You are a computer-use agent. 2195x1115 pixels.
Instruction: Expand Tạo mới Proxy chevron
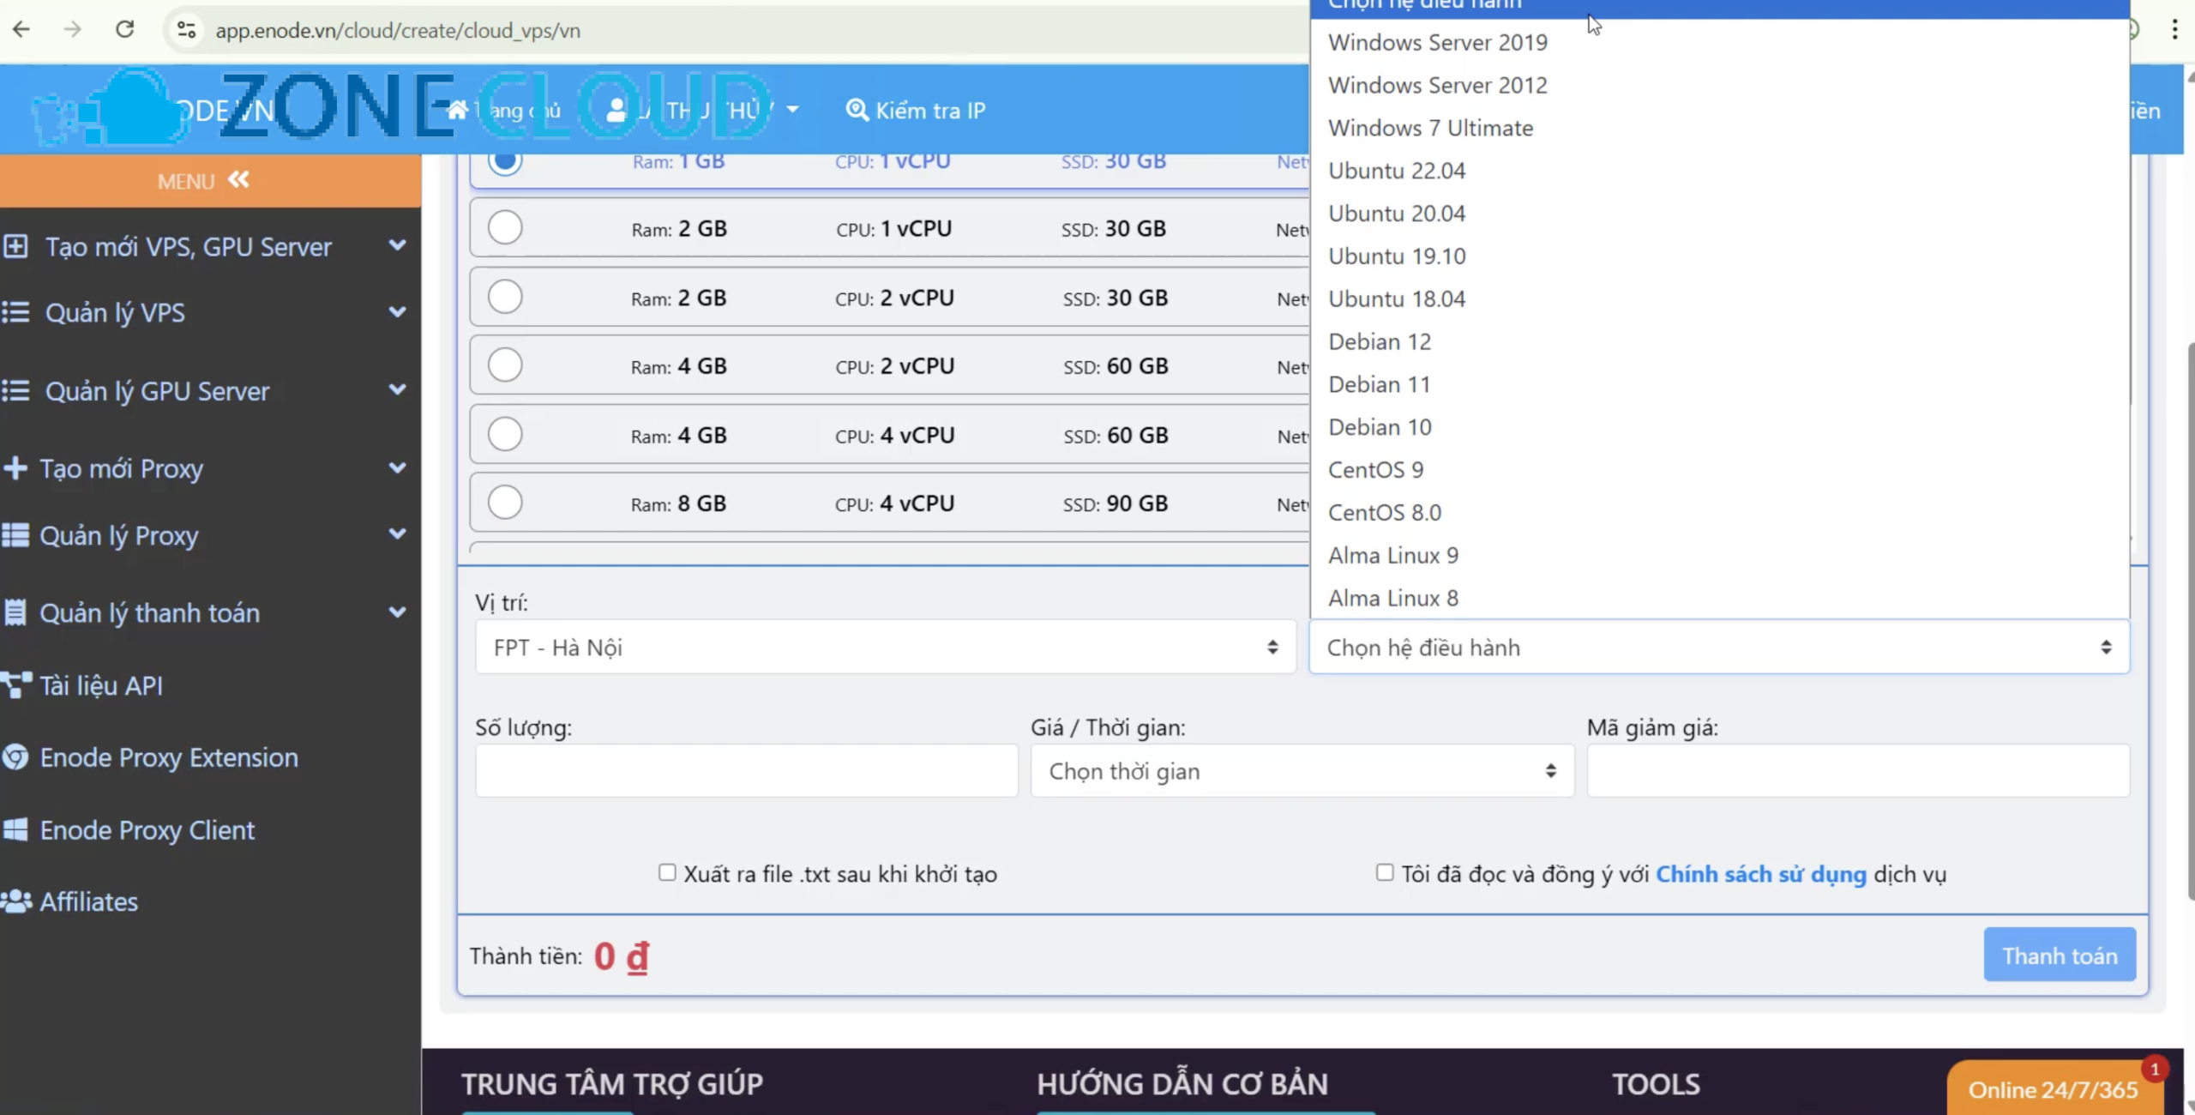[397, 468]
